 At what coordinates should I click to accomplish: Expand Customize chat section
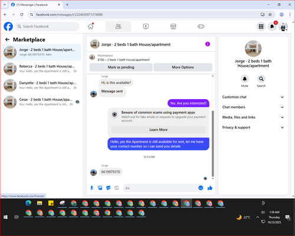pyautogui.click(x=253, y=97)
